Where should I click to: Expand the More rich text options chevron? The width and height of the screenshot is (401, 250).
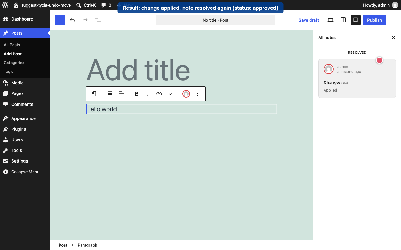pos(170,94)
